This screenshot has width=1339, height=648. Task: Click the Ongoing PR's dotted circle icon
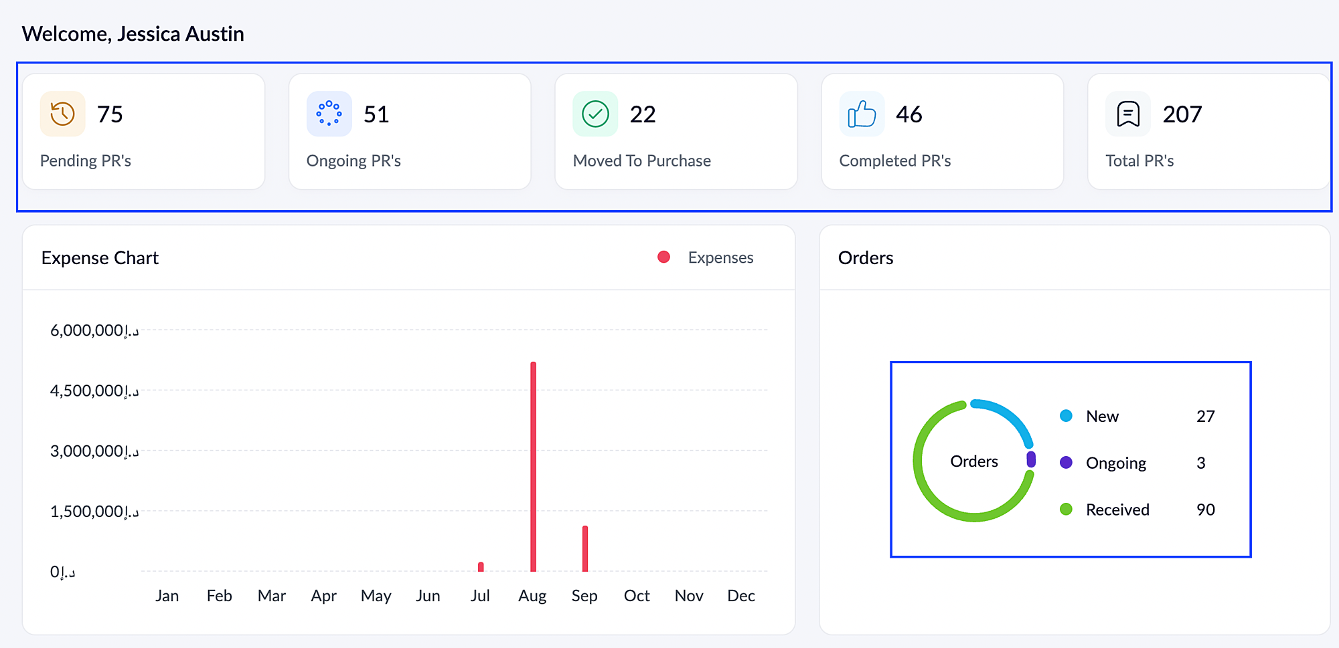[329, 114]
